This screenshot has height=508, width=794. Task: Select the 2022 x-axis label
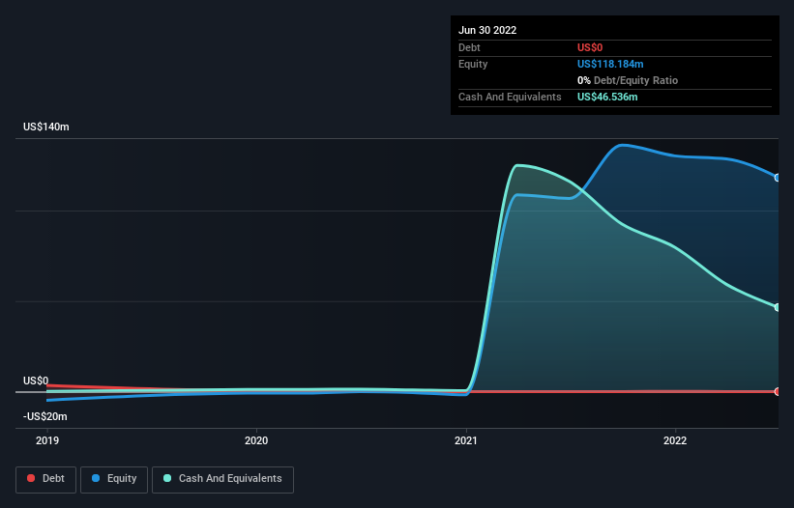tap(675, 440)
